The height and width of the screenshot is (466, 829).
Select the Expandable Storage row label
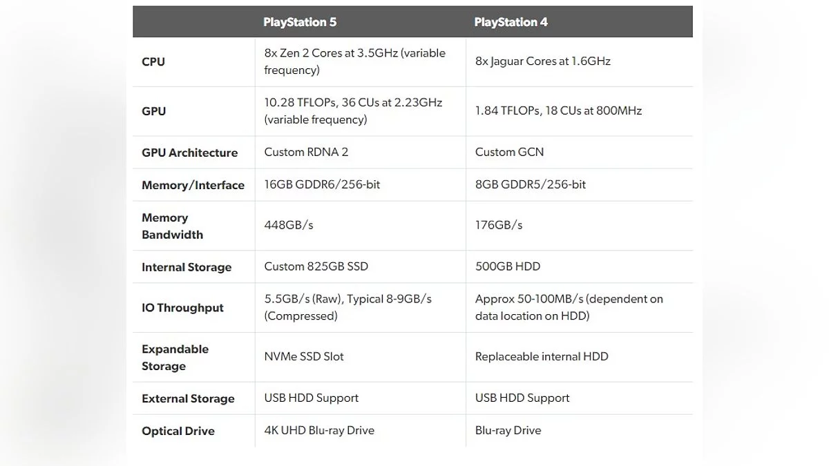point(175,358)
